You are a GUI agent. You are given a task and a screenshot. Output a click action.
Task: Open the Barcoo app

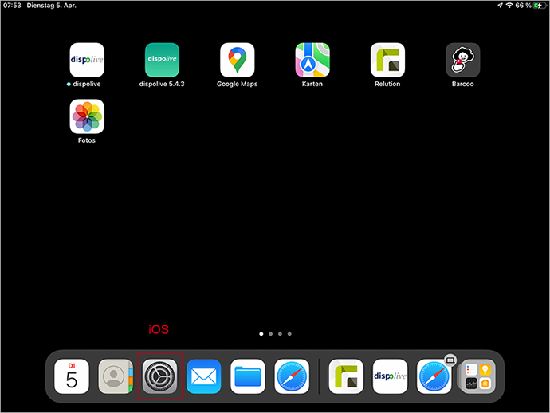pos(462,60)
